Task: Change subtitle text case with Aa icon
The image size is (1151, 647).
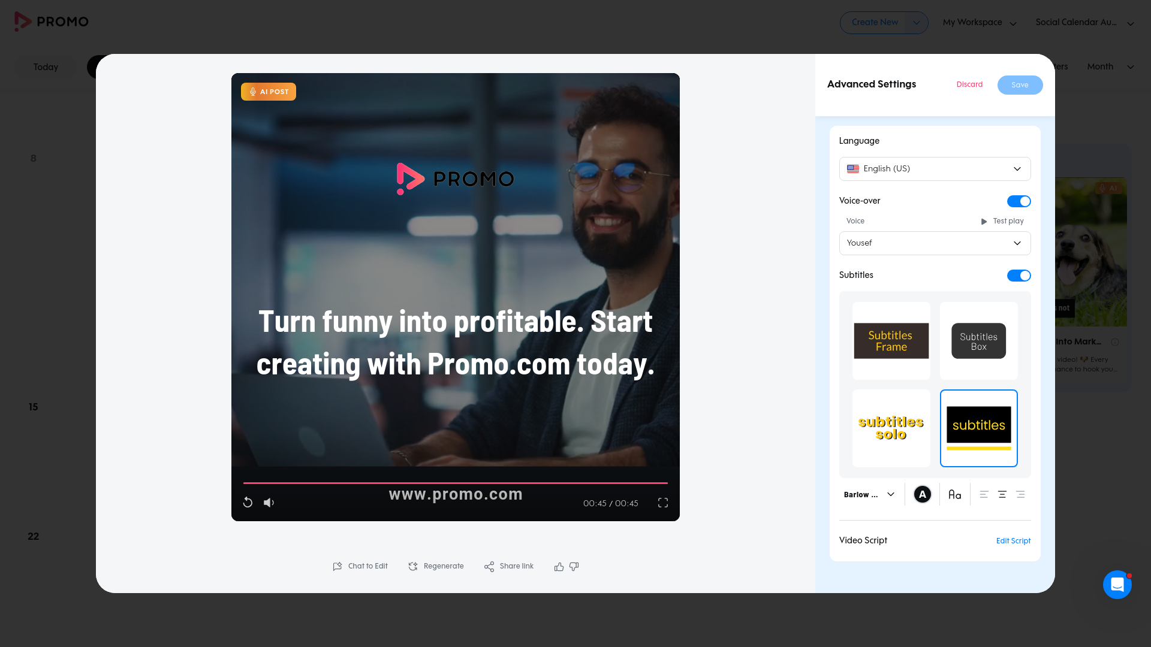Action: (955, 494)
